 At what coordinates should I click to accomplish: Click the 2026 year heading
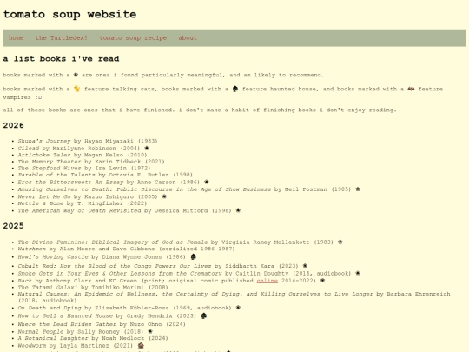pyautogui.click(x=13, y=125)
